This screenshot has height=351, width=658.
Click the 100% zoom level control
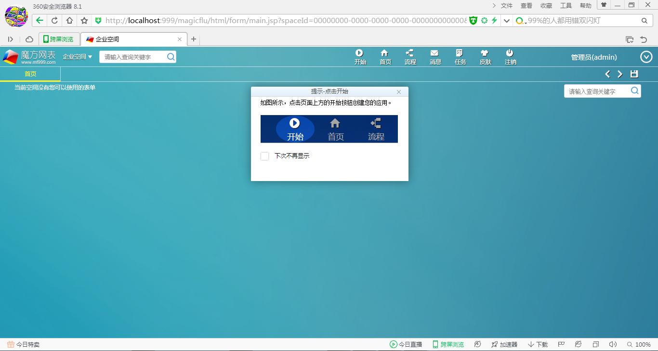[x=639, y=344]
